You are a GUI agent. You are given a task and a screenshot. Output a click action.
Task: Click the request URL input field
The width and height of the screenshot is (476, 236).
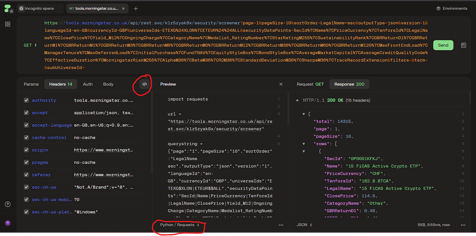(x=236, y=45)
